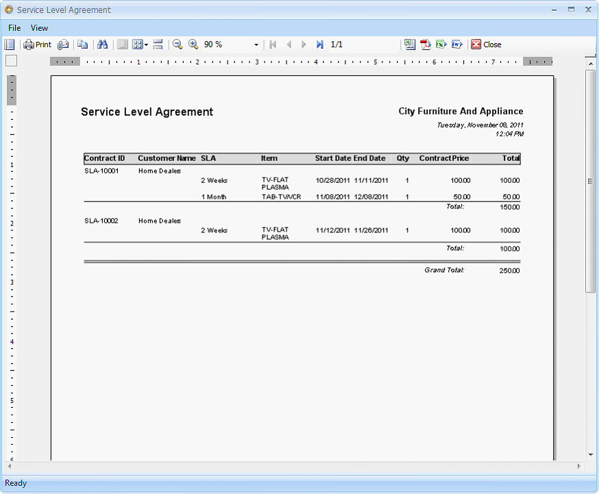
Task: Select multiple pages view icon
Action: 138,45
